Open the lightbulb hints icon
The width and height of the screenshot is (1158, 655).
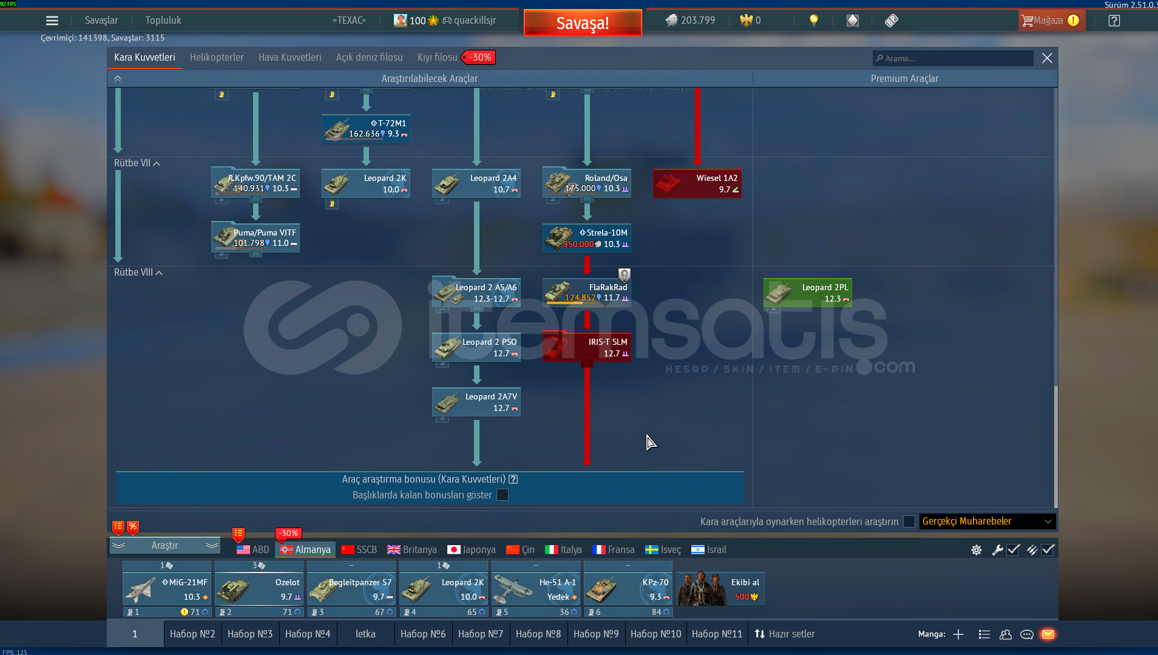pos(814,21)
